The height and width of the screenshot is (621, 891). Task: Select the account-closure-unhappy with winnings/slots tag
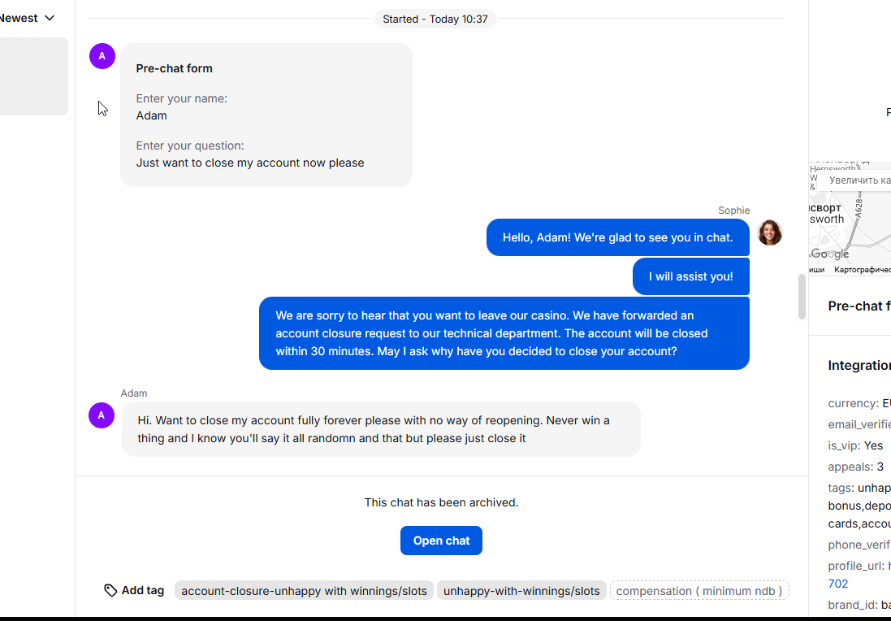pos(304,591)
